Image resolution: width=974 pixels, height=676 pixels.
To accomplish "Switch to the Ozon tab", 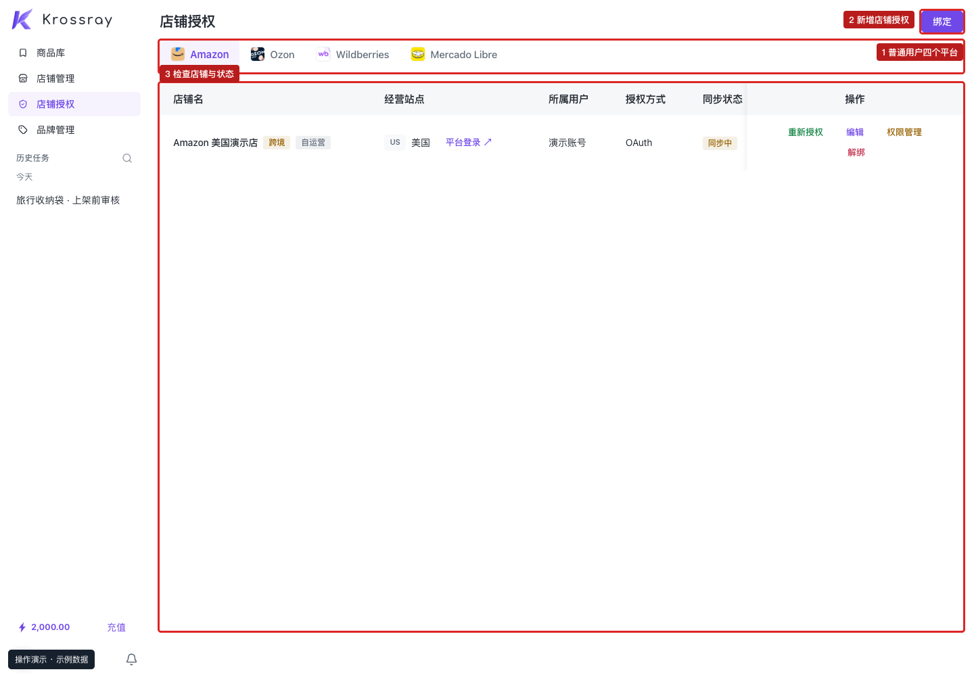I will click(x=273, y=55).
